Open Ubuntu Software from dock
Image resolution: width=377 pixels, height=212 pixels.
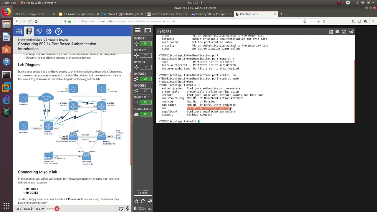point(6,49)
